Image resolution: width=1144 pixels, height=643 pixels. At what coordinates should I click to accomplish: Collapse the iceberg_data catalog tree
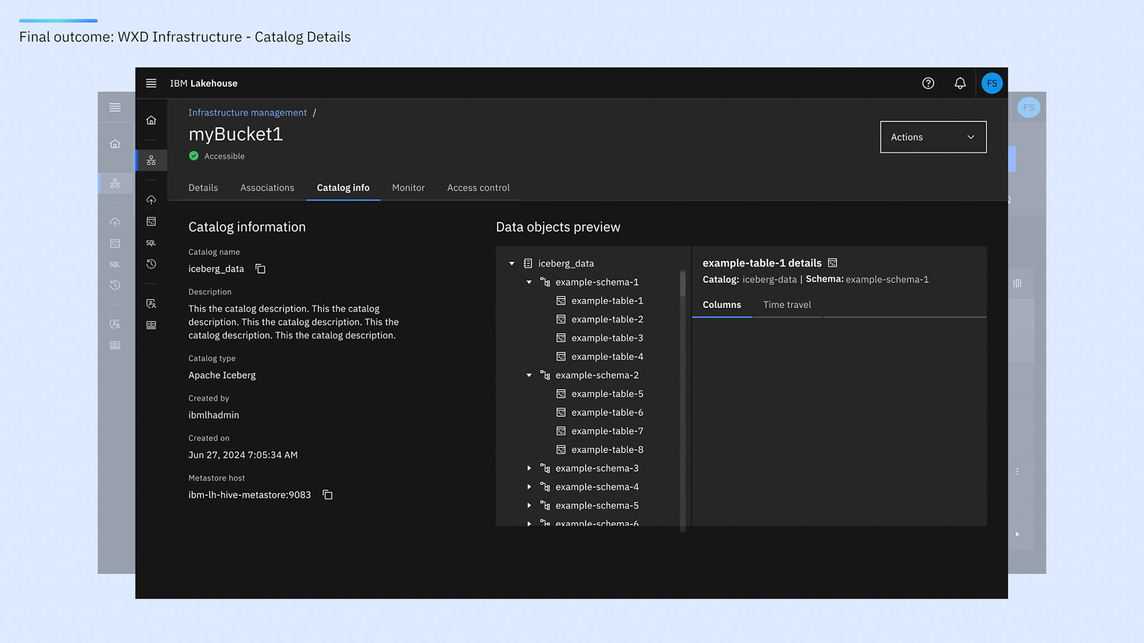click(511, 263)
